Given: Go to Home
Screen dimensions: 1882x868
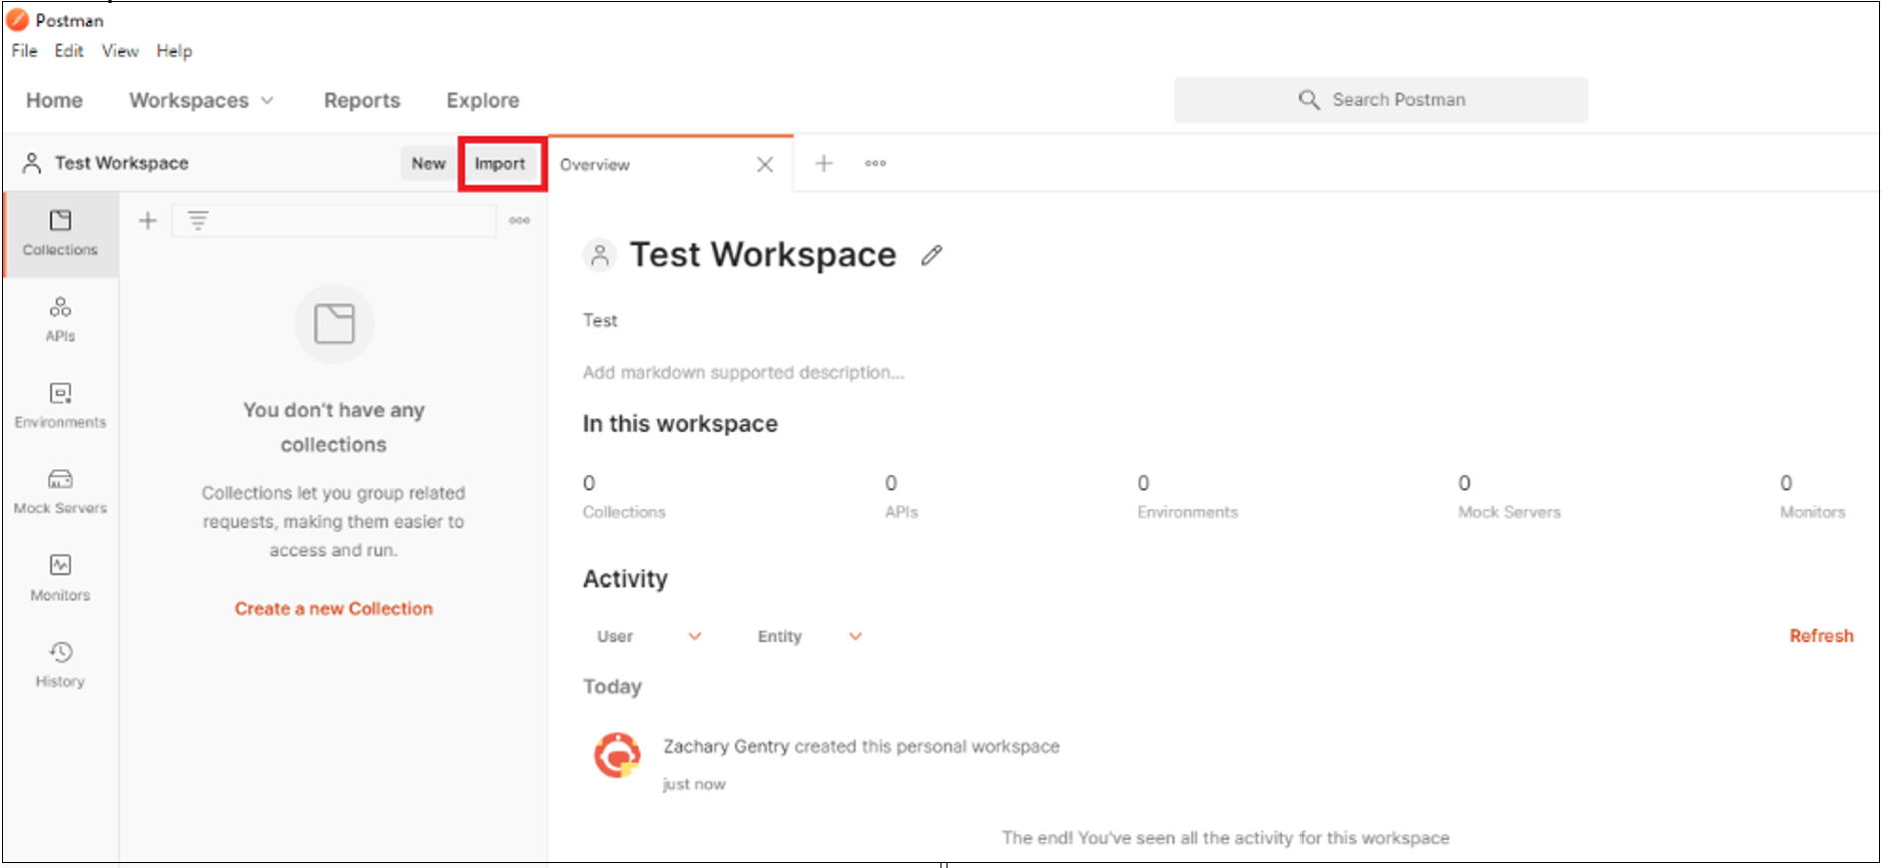Looking at the screenshot, I should click(54, 101).
